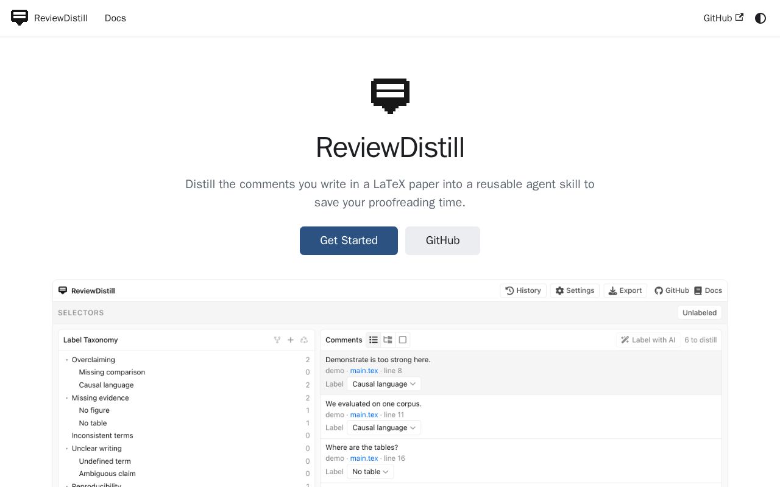Click the Export download icon button

point(625,291)
